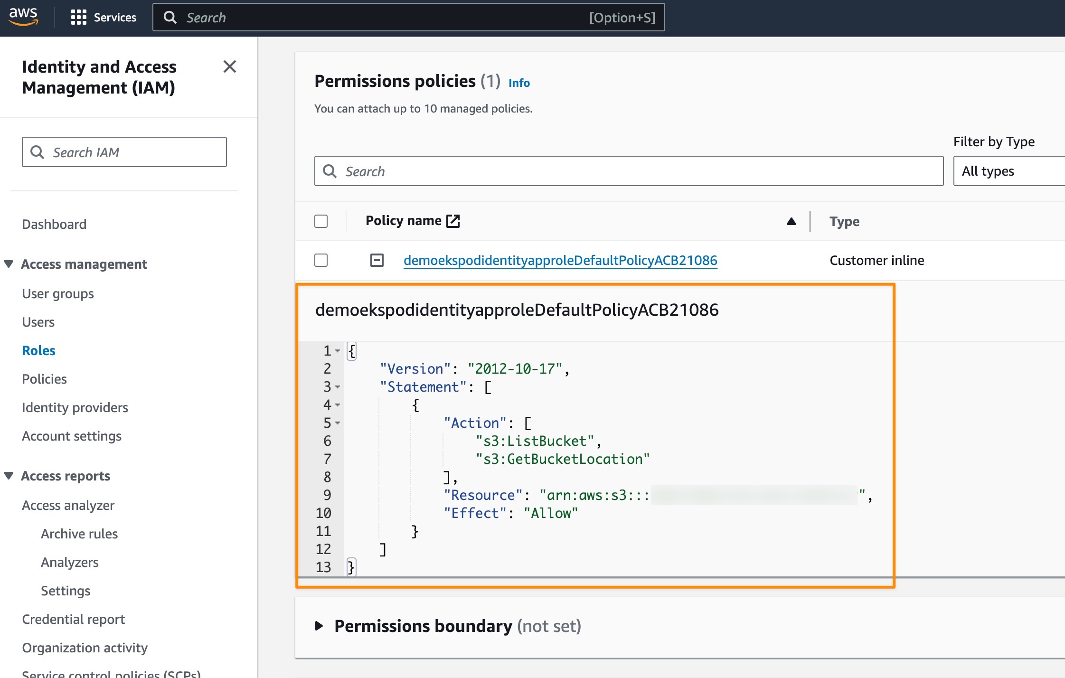This screenshot has width=1065, height=678.
Task: Close the IAM navigation panel
Action: (230, 66)
